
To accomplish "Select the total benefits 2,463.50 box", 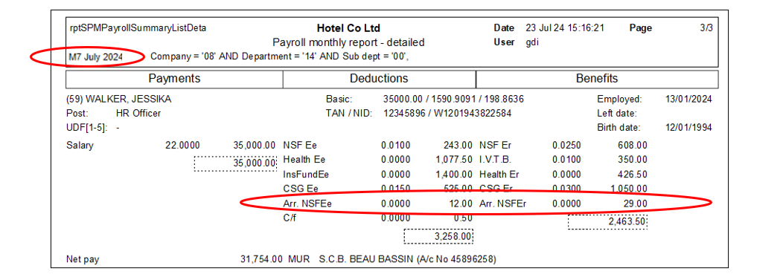I will pos(607,222).
